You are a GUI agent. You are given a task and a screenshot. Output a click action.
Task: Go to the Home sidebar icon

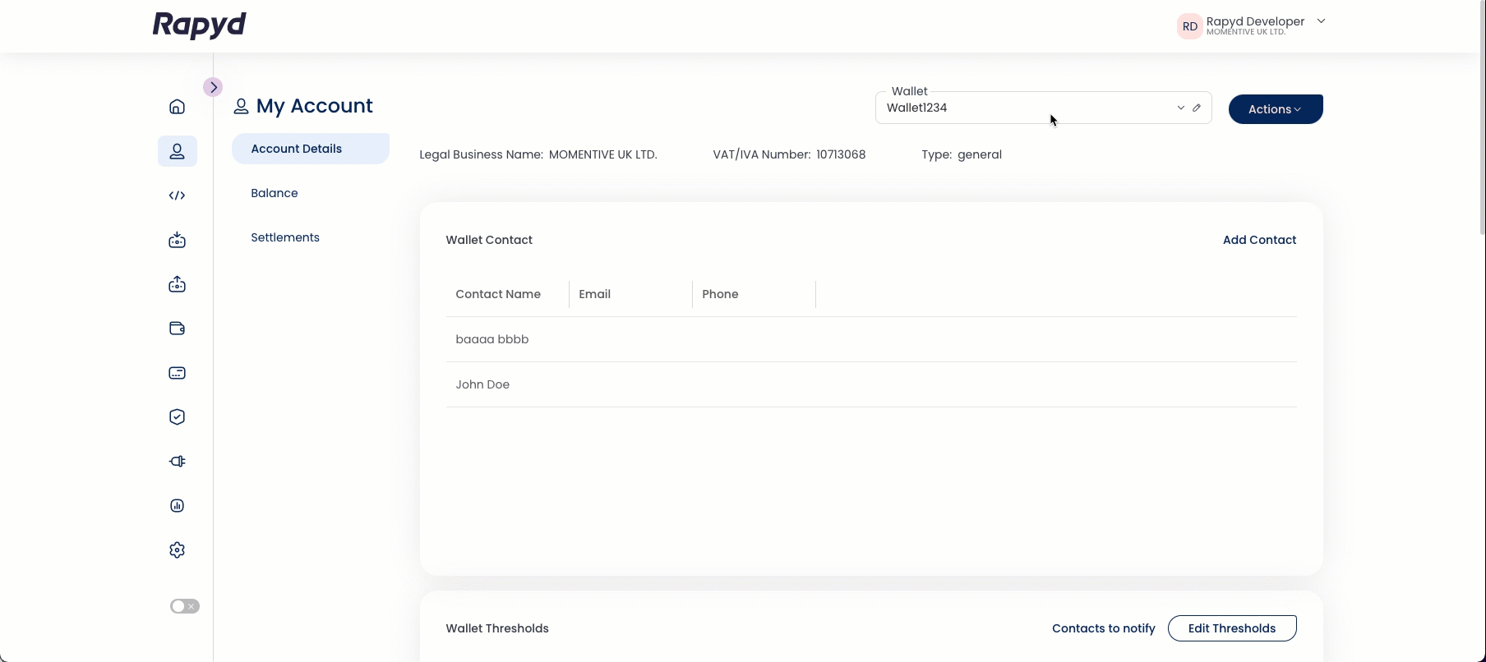tap(177, 107)
